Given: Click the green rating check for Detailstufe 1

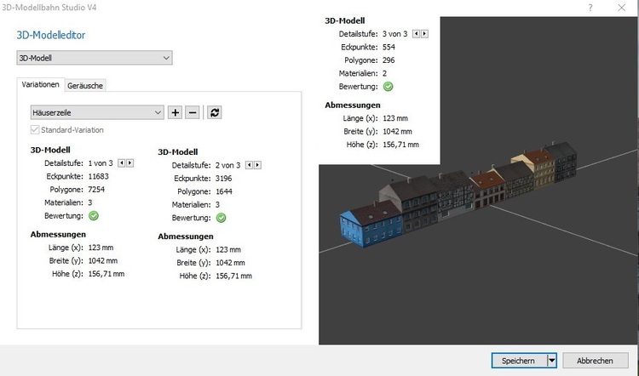Looking at the screenshot, I should 94,216.
